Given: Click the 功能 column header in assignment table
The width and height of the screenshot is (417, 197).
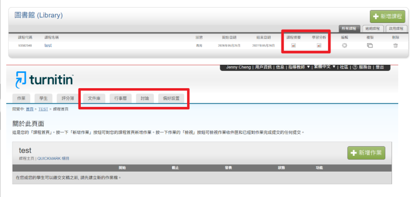Looking at the screenshot, I should (x=319, y=168).
